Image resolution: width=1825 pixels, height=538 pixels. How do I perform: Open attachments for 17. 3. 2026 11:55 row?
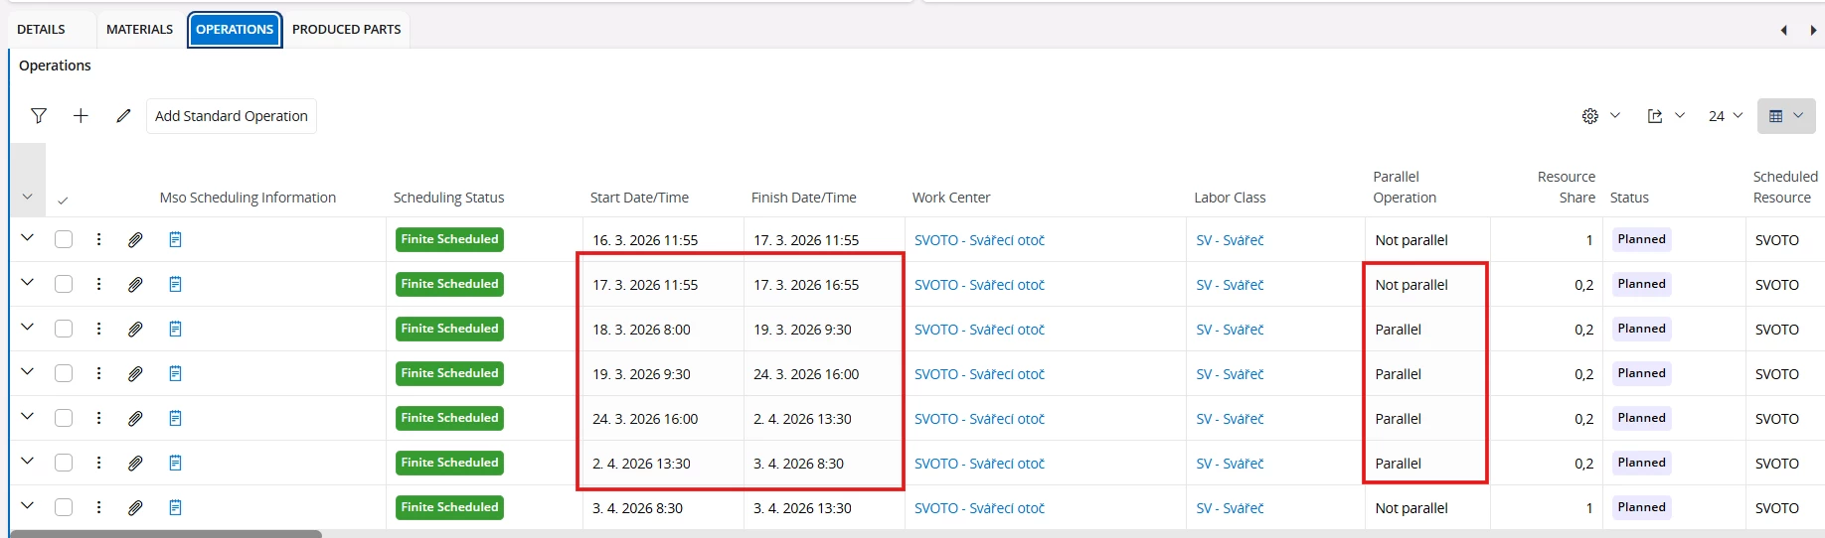[135, 284]
